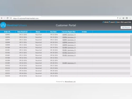Open the 830999 Summary report link

[x=69, y=45]
